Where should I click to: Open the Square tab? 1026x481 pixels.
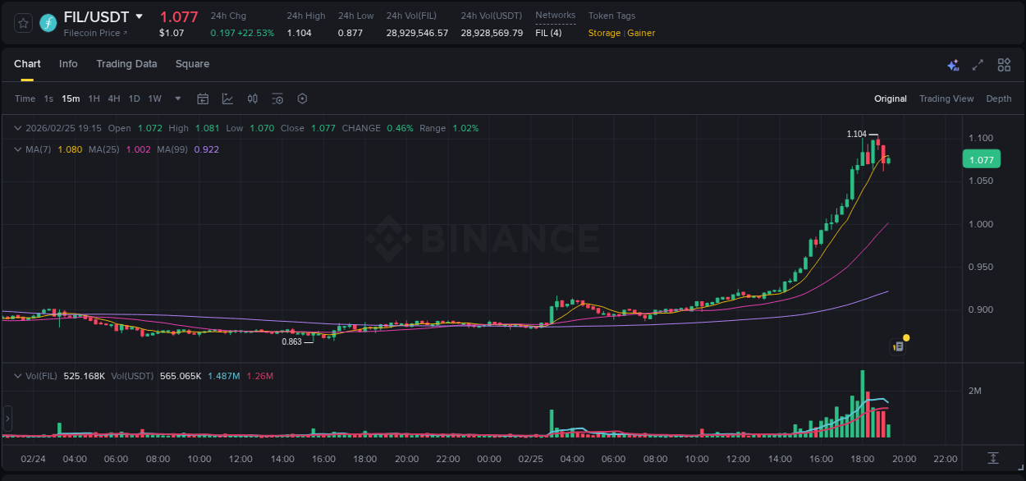(192, 64)
